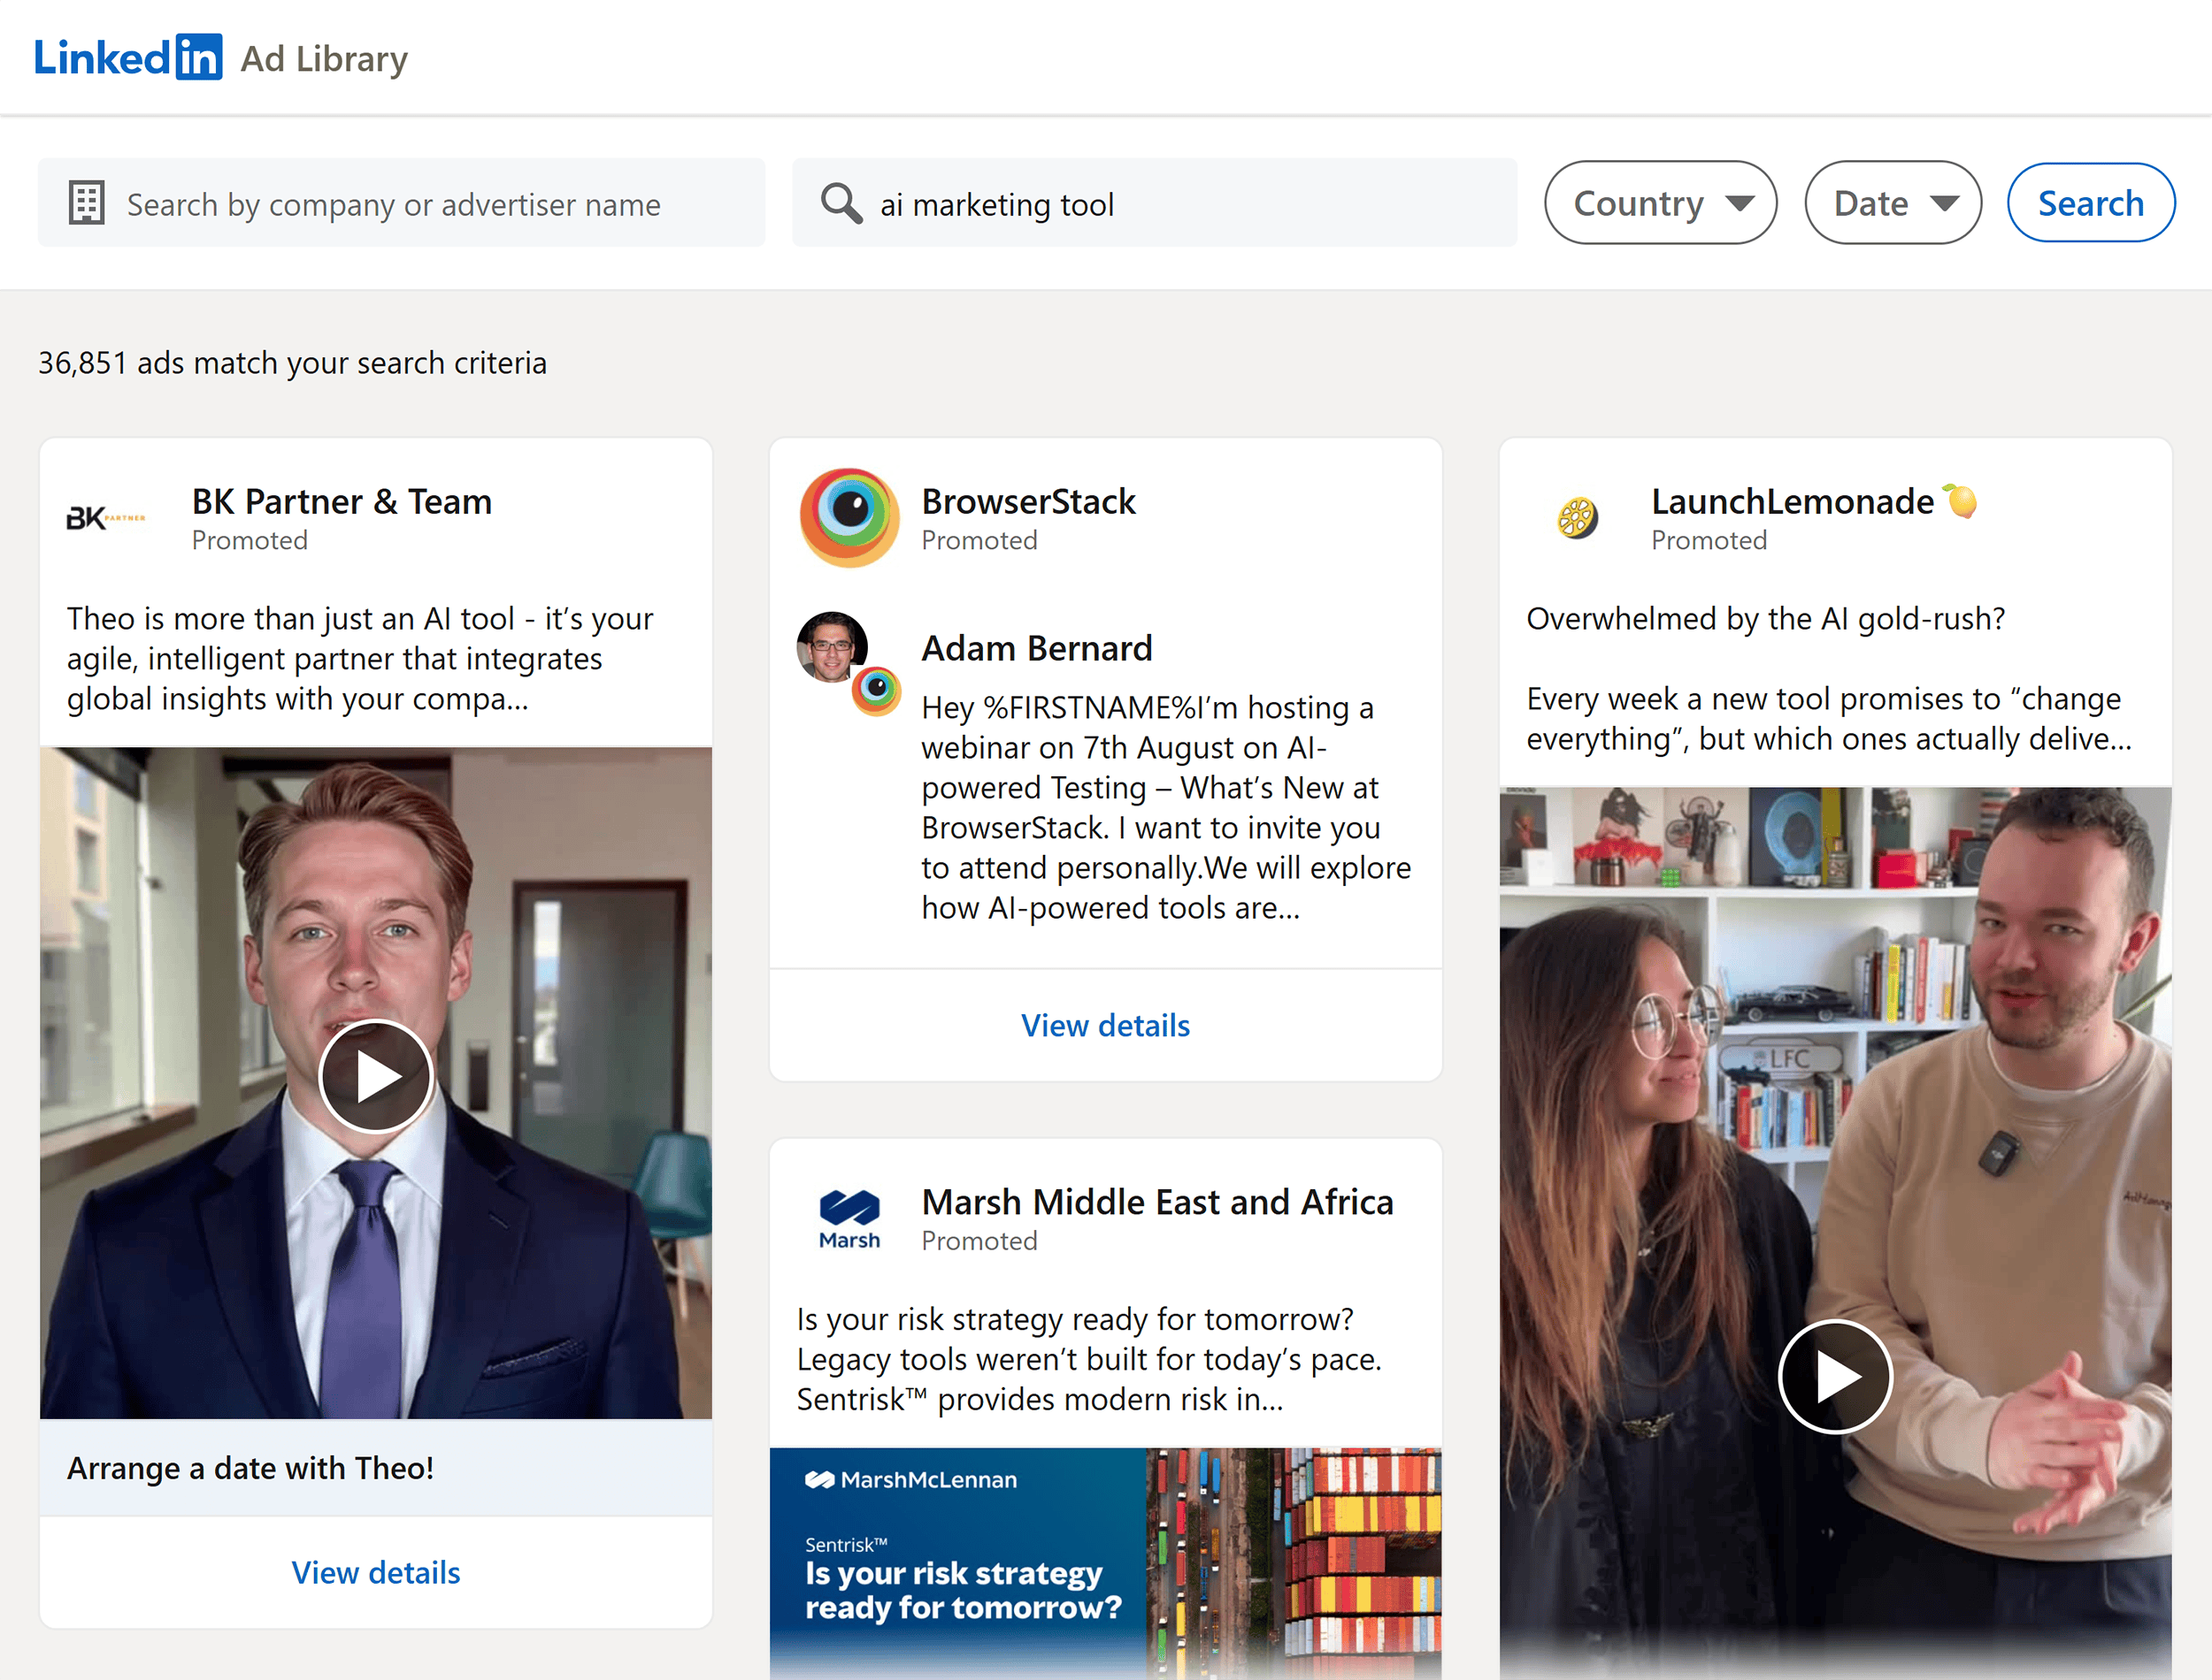This screenshot has height=1680, width=2212.
Task: Open the Marsh Middle East and Africa name
Action: (x=1157, y=1202)
